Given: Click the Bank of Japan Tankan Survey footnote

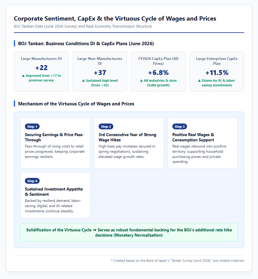Looking at the screenshot, I should coord(178,261).
